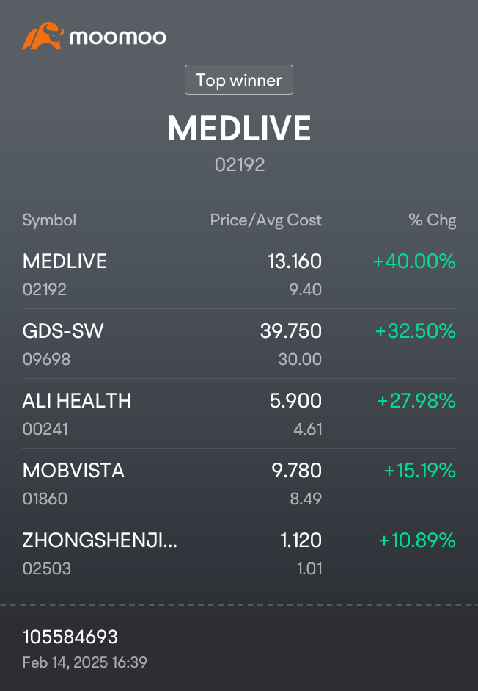Click the +10.89% change value
Image resolution: width=478 pixels, height=691 pixels.
(417, 540)
